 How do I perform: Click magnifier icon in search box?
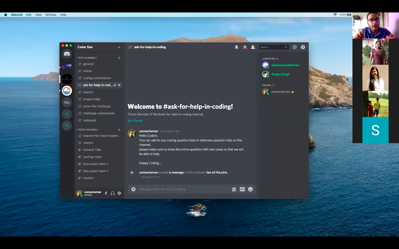pos(286,47)
